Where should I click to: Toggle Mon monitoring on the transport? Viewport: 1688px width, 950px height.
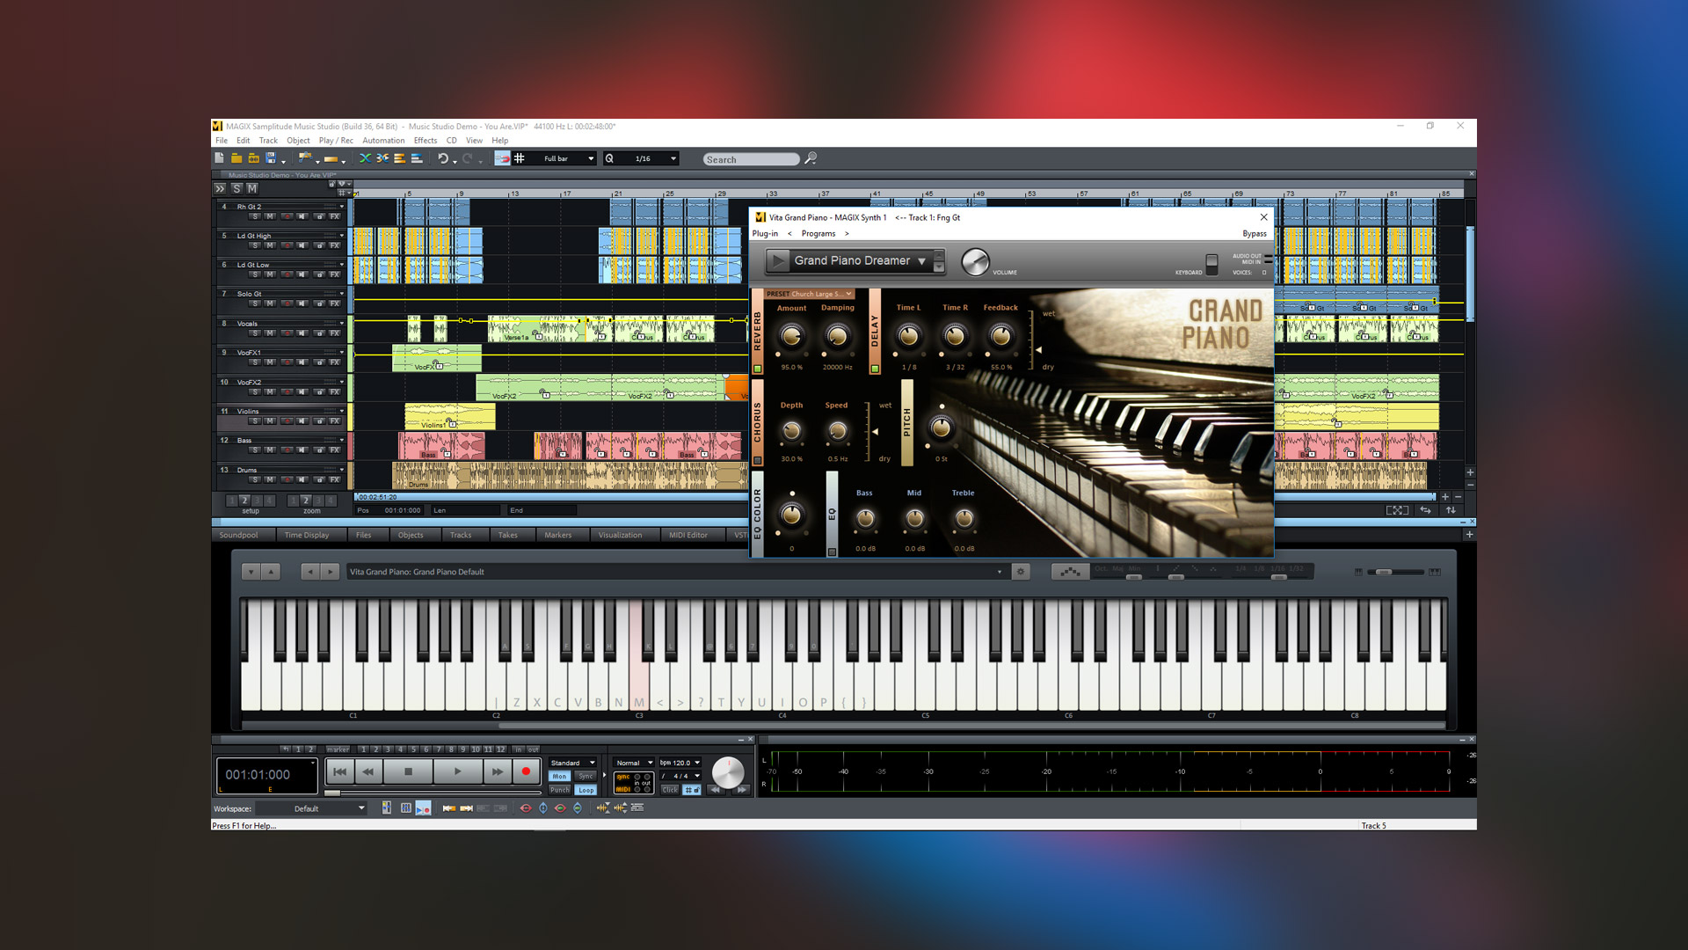[559, 776]
